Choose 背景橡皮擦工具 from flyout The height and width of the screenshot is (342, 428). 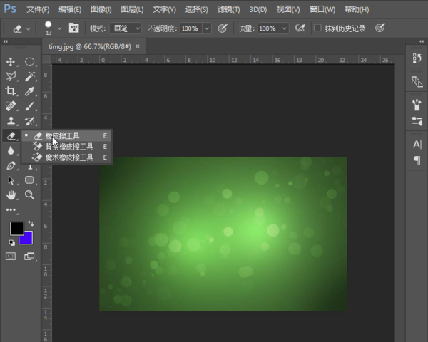[66, 147]
